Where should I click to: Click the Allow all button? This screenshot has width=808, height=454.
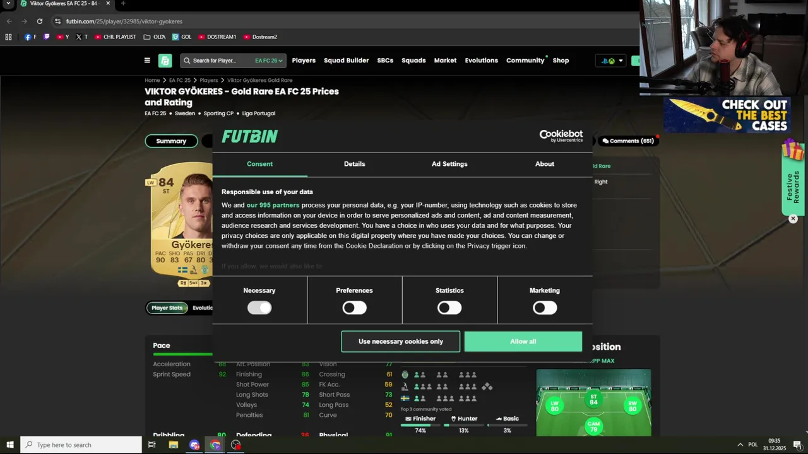(523, 342)
